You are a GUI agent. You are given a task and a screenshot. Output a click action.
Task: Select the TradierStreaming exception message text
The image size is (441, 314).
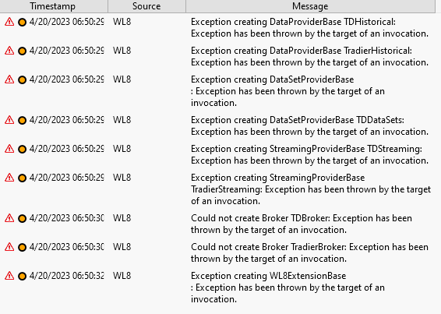[x=311, y=189]
